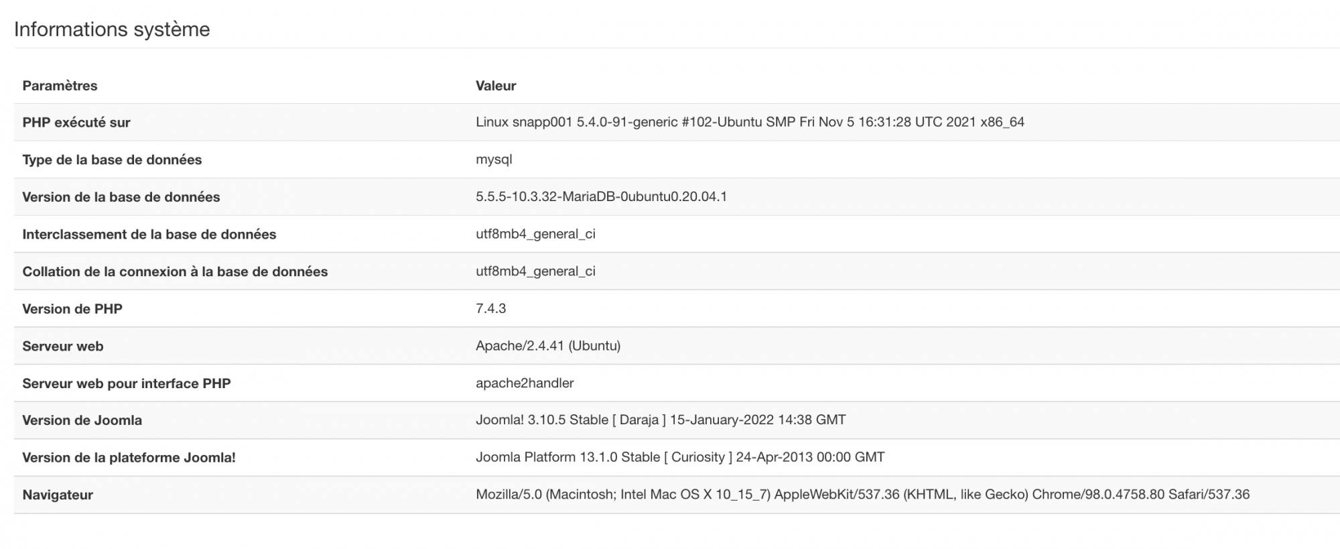This screenshot has height=549, width=1340.
Task: Click the Serveur web label
Action: click(x=63, y=347)
